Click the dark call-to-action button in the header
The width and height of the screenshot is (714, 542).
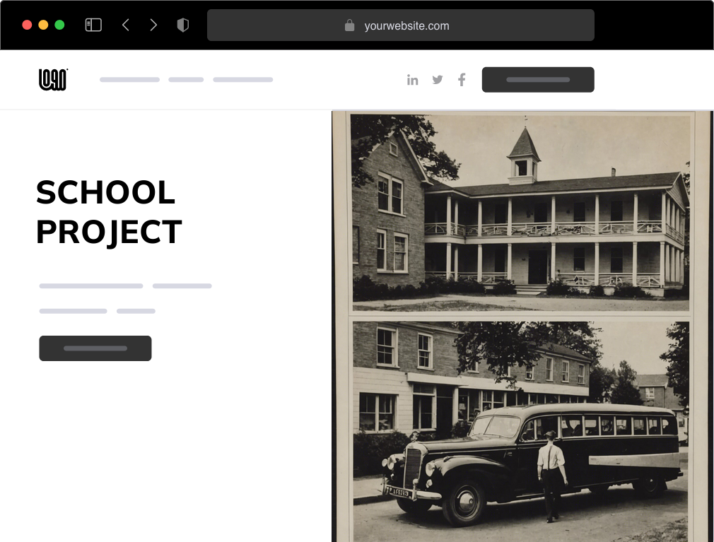coord(538,79)
